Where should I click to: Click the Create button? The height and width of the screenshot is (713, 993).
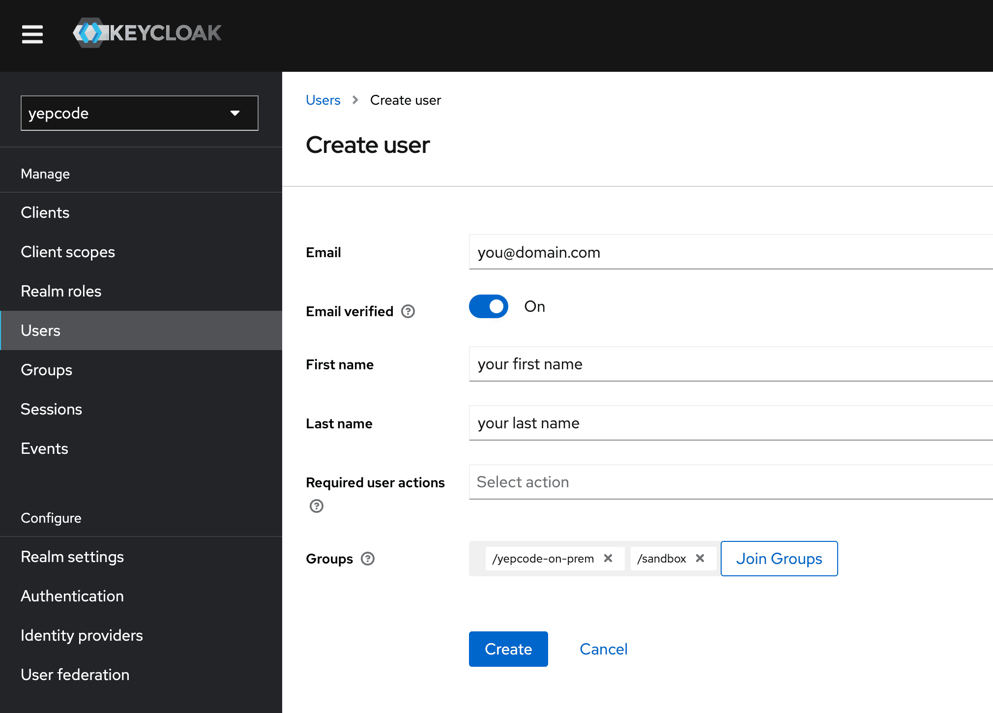[x=508, y=649]
